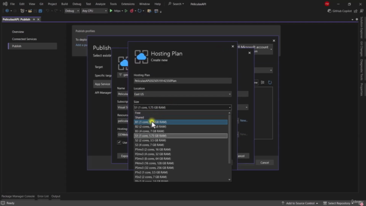
Task: Click the Navigate Backward toolbar icon
Action: 7,11
